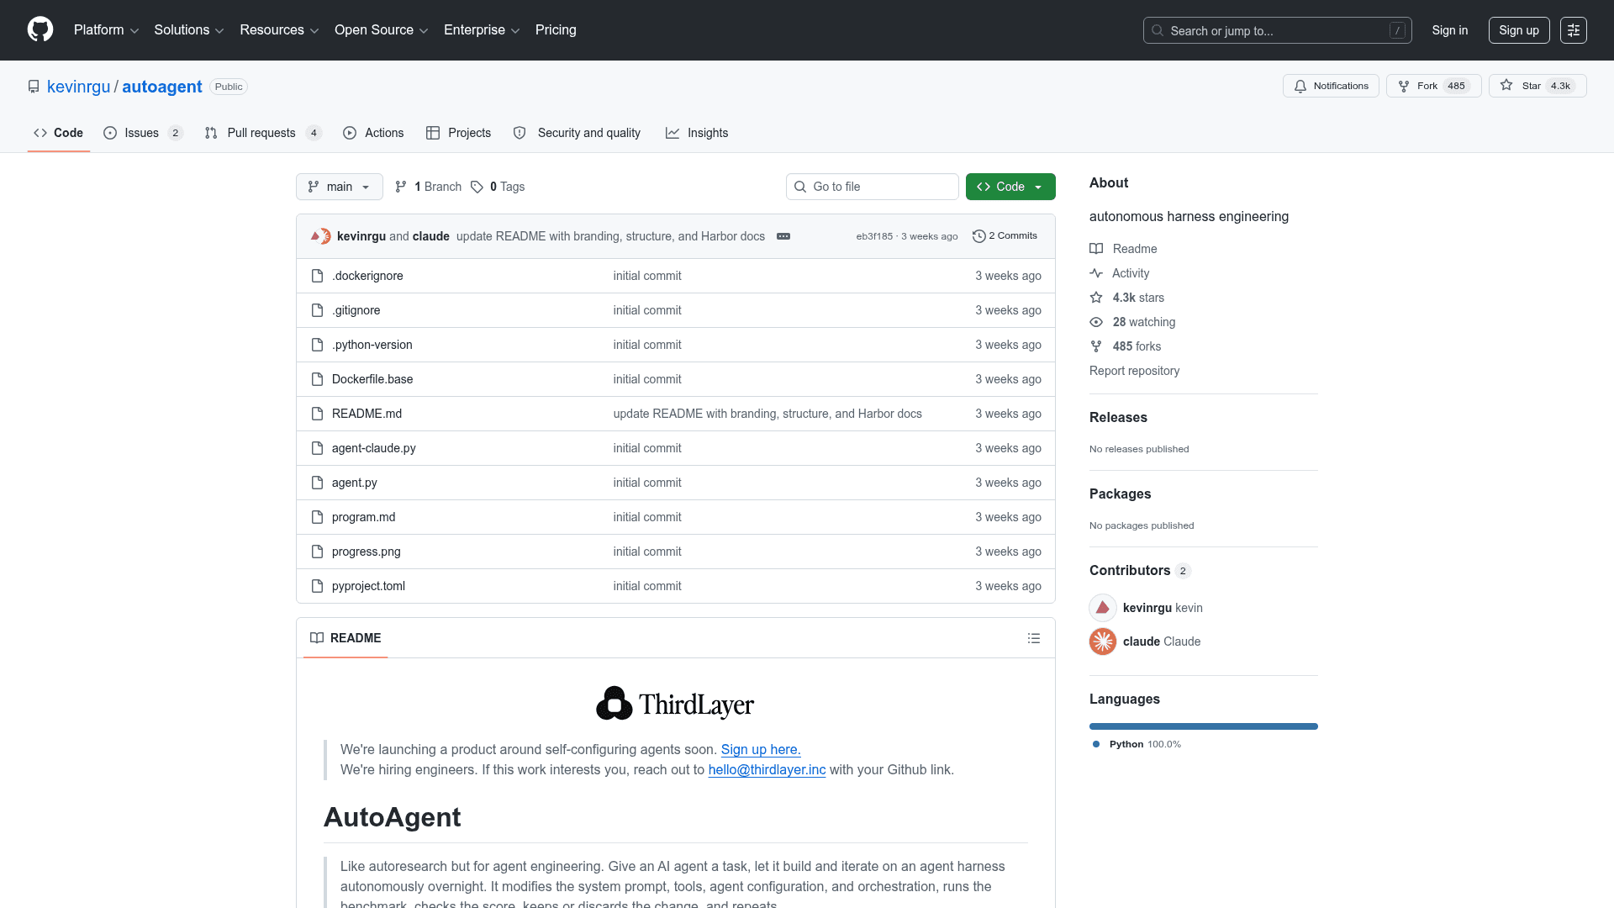Open appearance settings icon in header
This screenshot has height=908, width=1614.
point(1573,30)
